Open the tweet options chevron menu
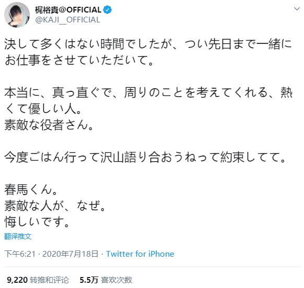 pos(297,9)
